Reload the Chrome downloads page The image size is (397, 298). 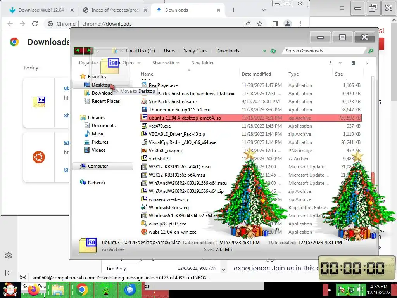pyautogui.click(x=35, y=24)
